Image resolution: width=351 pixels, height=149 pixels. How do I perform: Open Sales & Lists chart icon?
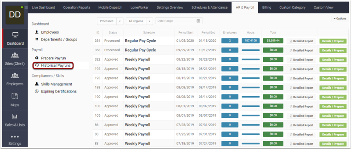[x=15, y=116]
